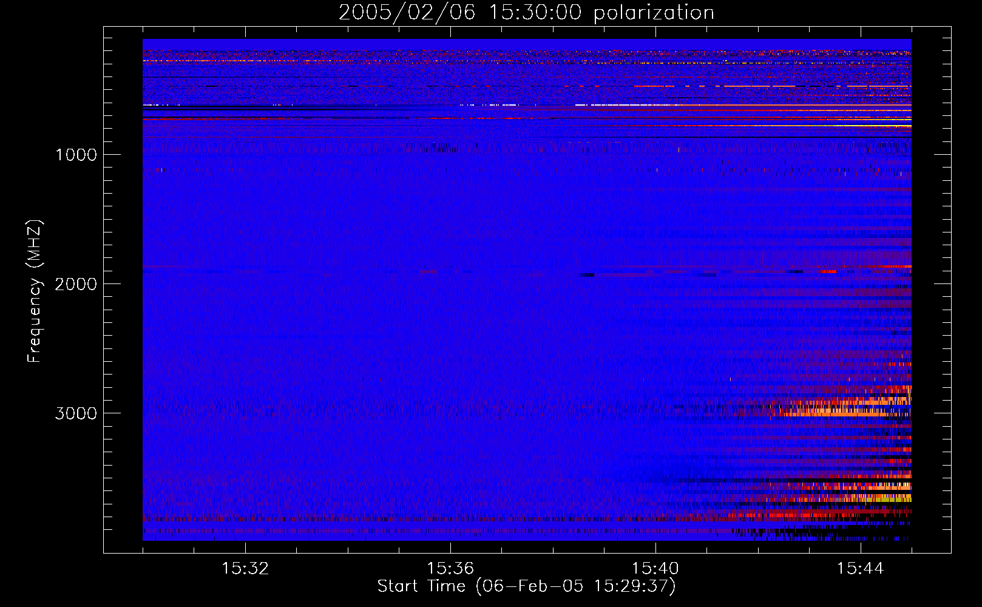Click the plot title '2005/02/06 15:30:00 polarization'

(x=526, y=13)
